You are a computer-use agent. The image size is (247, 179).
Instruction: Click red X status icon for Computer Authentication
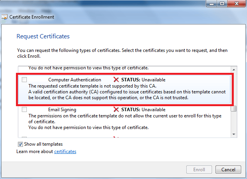(116, 80)
